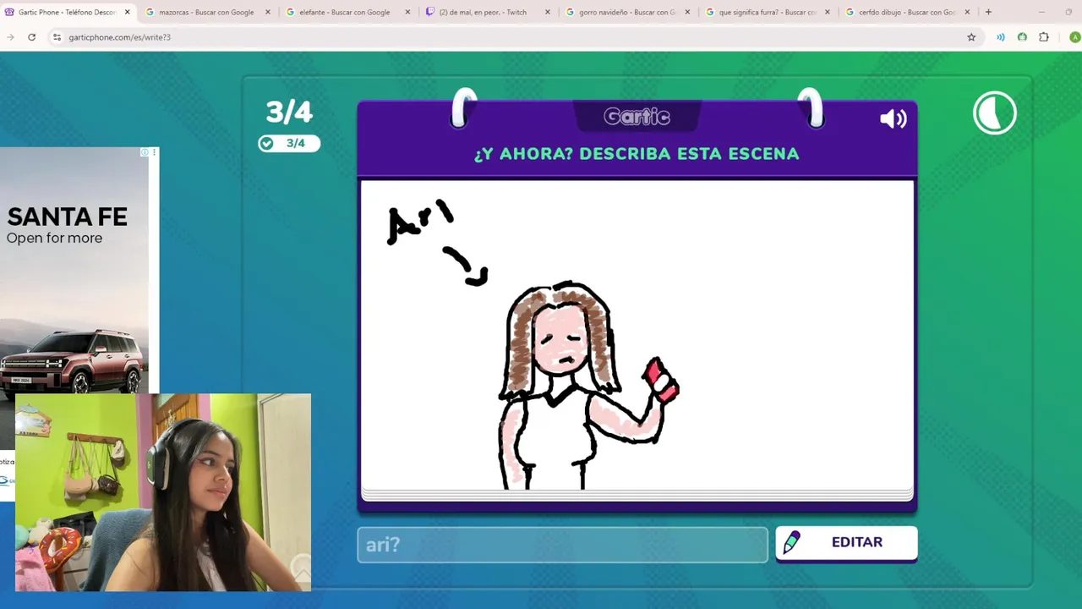1082x609 pixels.
Task: Switch to the cerfdo dibujo search tab
Action: pyautogui.click(x=907, y=12)
